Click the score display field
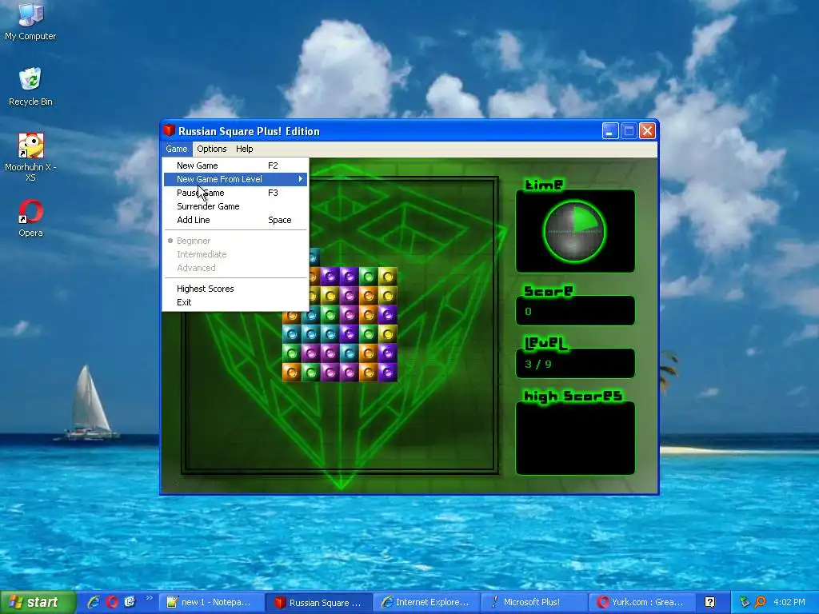Screen dimensions: 819x614 tap(575, 311)
